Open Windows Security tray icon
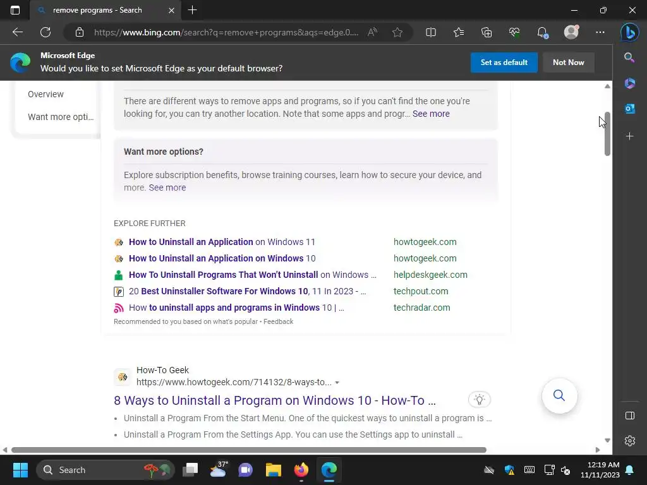 pyautogui.click(x=509, y=470)
